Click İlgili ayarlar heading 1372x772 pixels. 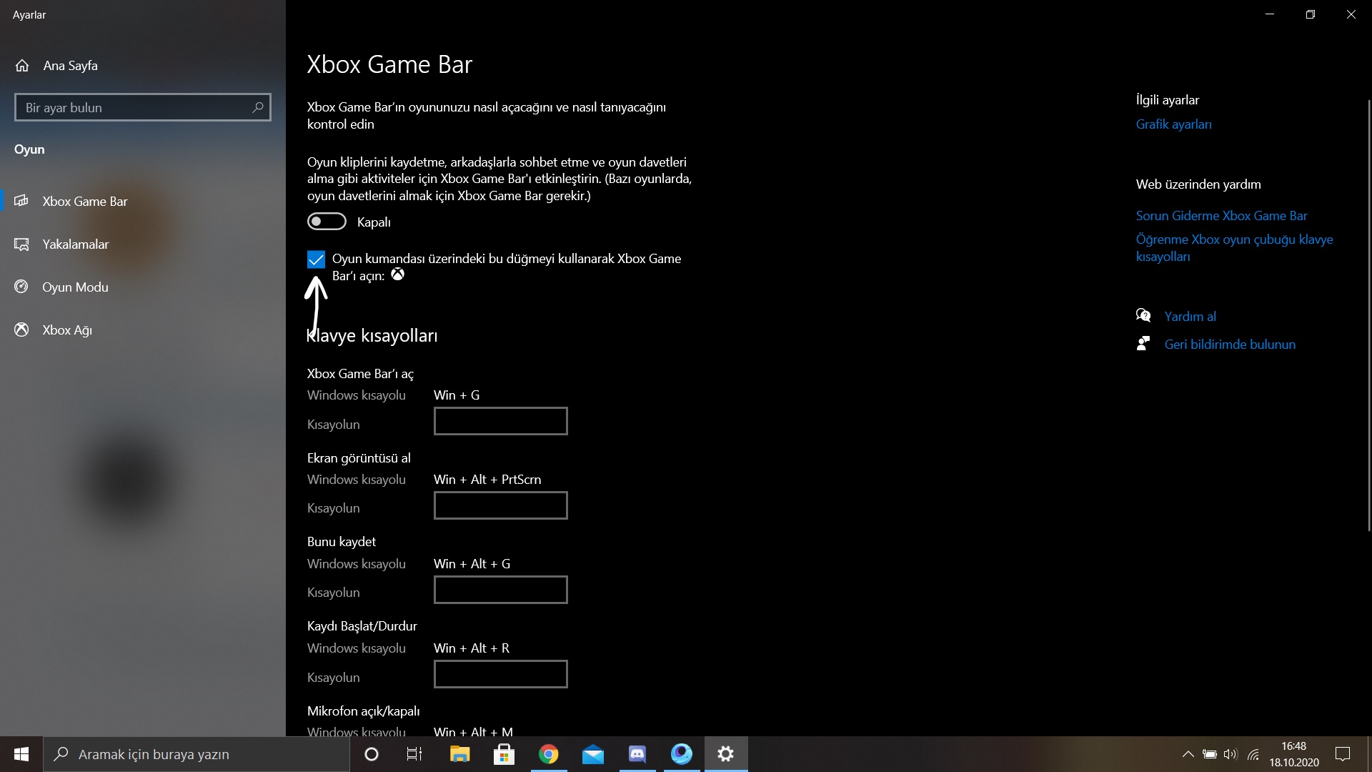[1168, 100]
